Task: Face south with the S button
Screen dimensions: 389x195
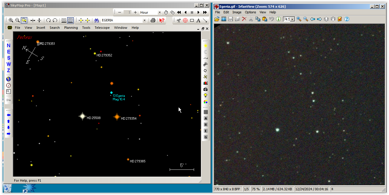Action: click(x=9, y=58)
